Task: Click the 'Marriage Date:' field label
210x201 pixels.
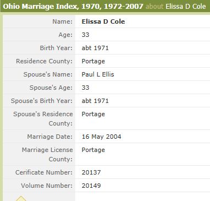Action: pos(50,137)
